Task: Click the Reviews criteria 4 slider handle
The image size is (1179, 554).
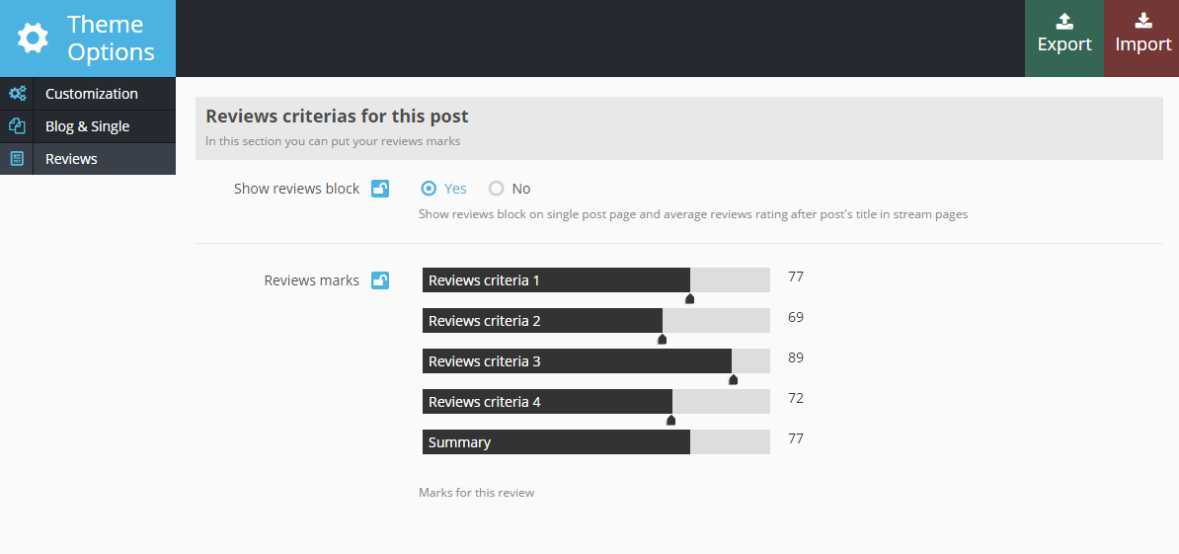Action: click(671, 420)
